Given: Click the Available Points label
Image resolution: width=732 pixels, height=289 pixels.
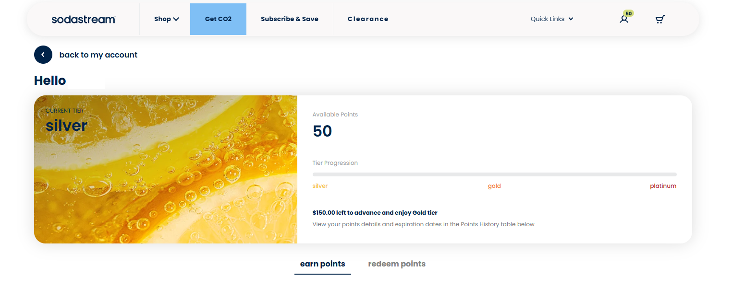Looking at the screenshot, I should click(x=335, y=115).
